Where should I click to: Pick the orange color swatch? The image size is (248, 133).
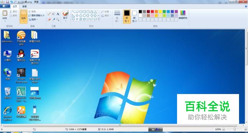click(156, 11)
